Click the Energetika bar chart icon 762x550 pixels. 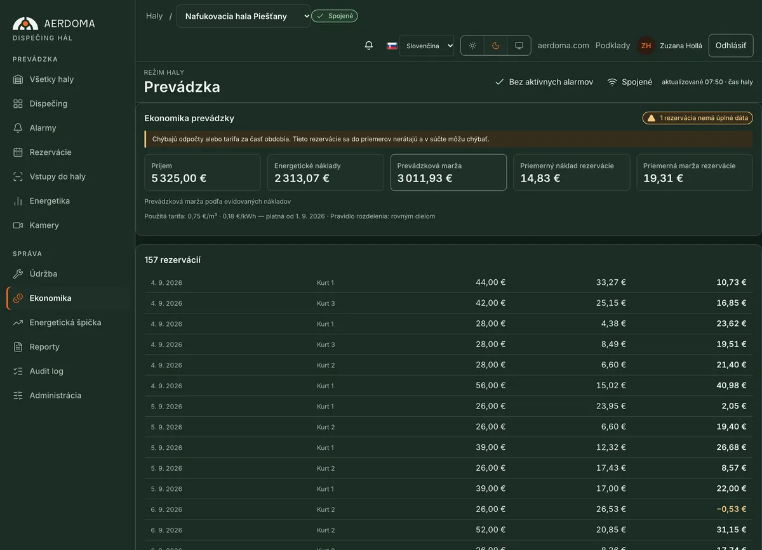pyautogui.click(x=18, y=201)
